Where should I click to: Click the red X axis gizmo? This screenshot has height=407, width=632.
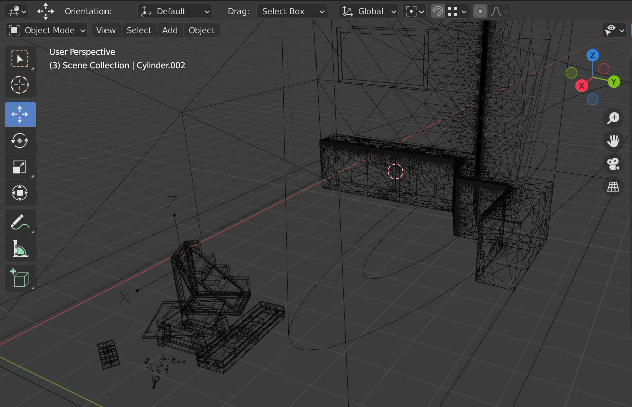[581, 86]
